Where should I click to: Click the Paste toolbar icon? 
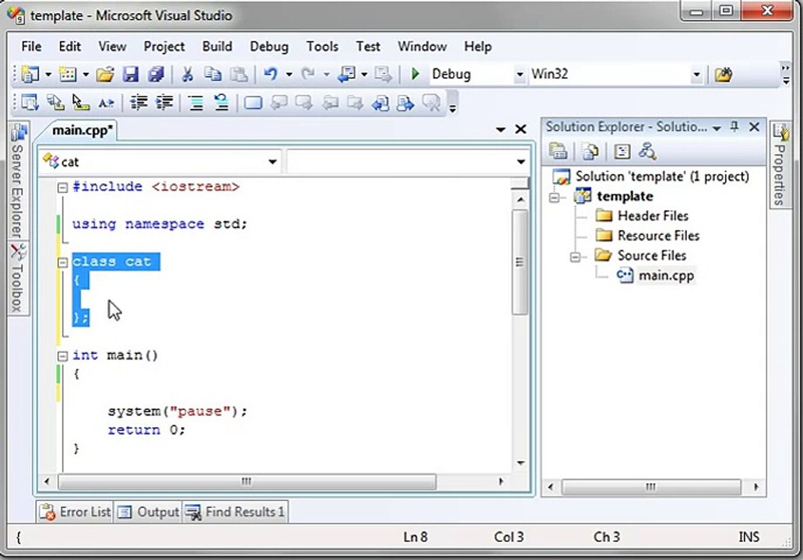pos(238,75)
